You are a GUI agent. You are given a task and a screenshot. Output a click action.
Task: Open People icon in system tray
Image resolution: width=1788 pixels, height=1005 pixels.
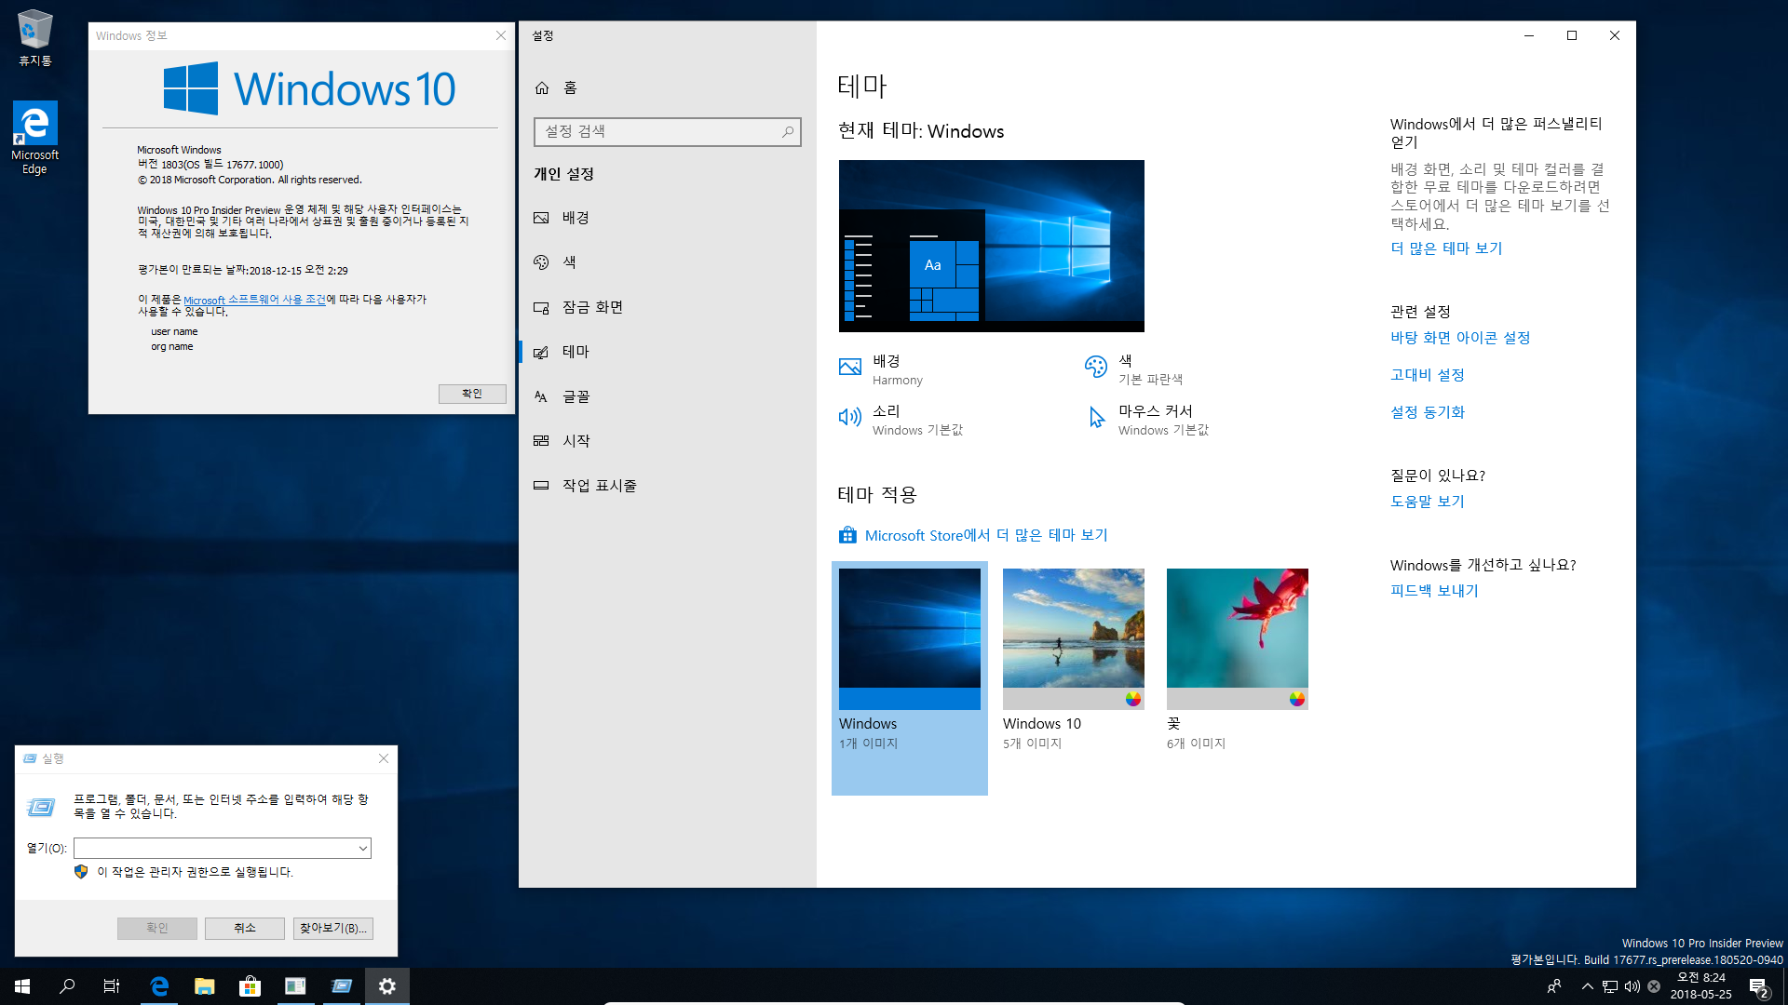point(1554,986)
